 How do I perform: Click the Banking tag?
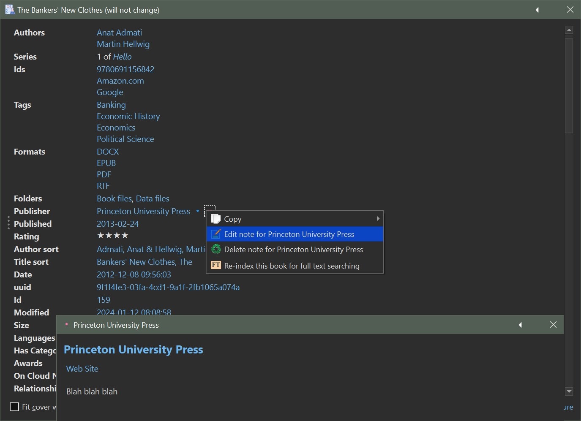(111, 105)
